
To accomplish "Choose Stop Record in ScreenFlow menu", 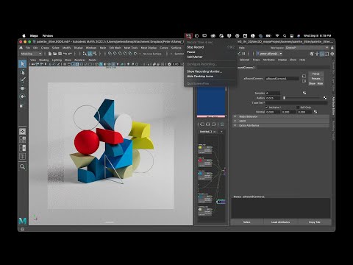I will (x=195, y=47).
